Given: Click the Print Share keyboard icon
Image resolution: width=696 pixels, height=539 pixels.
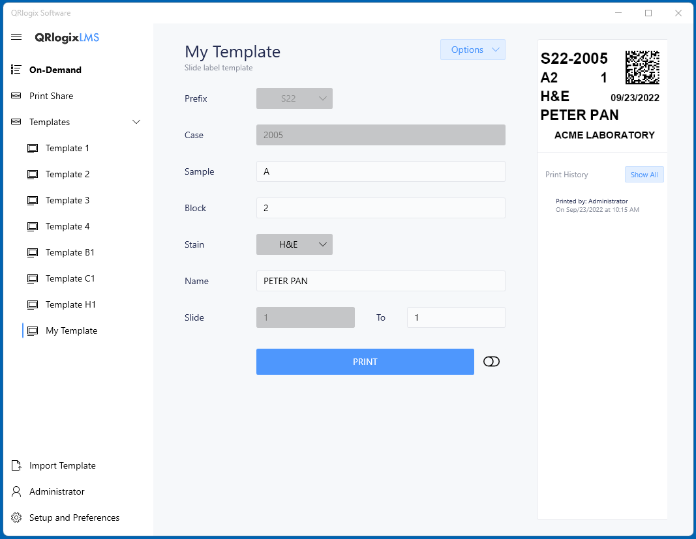Looking at the screenshot, I should [x=16, y=96].
